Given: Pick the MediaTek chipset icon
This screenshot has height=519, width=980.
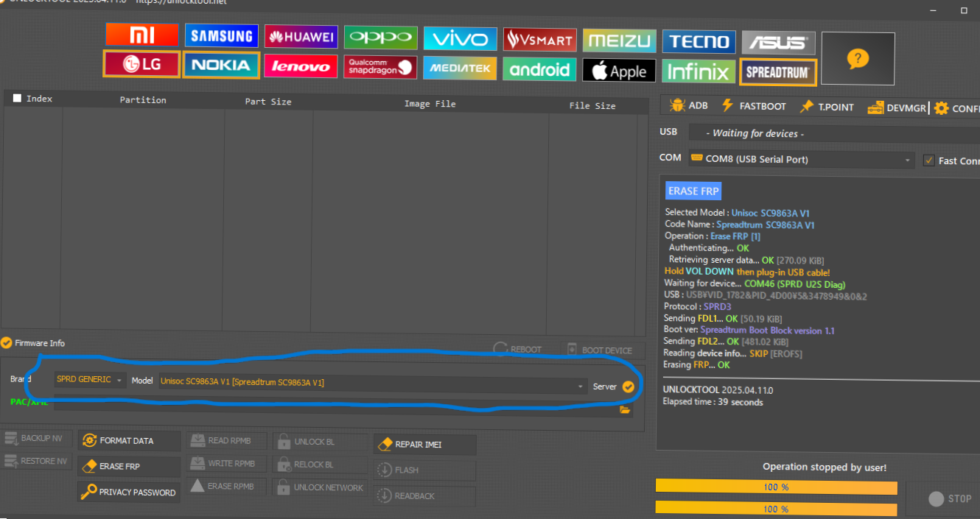Looking at the screenshot, I should [460, 68].
